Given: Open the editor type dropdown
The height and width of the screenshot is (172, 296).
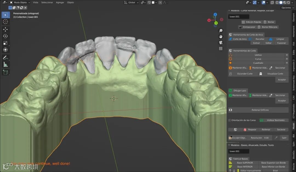Looking at the screenshot, I should click(x=5, y=2).
